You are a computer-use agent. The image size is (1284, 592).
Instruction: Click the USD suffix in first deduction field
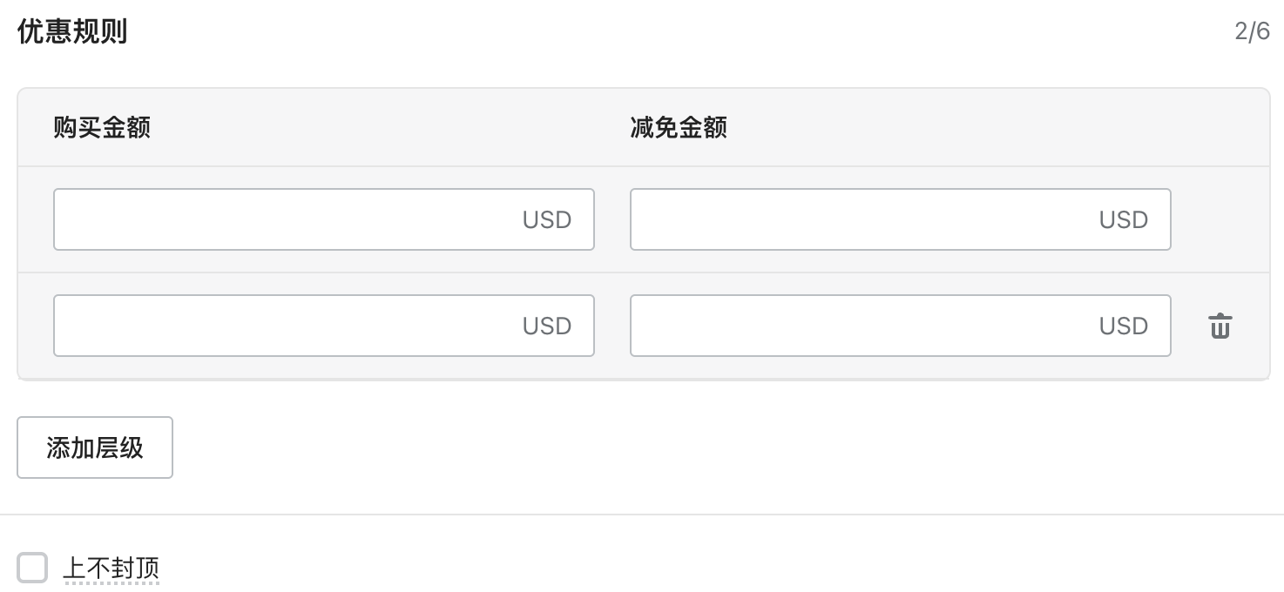click(1123, 219)
